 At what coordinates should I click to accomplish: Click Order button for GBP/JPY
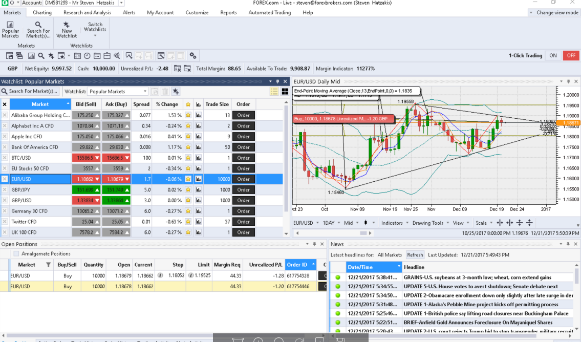pos(243,190)
